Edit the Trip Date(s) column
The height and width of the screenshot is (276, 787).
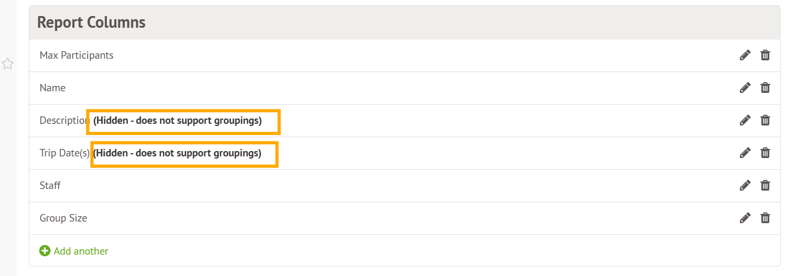pos(745,153)
